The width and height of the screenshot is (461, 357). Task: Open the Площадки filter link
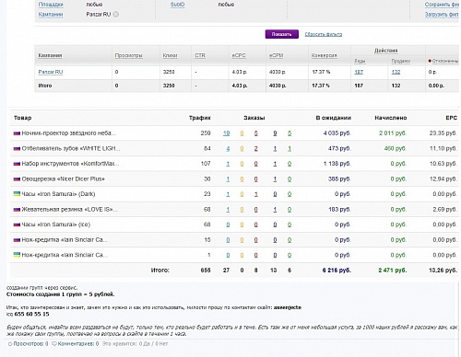51,5
